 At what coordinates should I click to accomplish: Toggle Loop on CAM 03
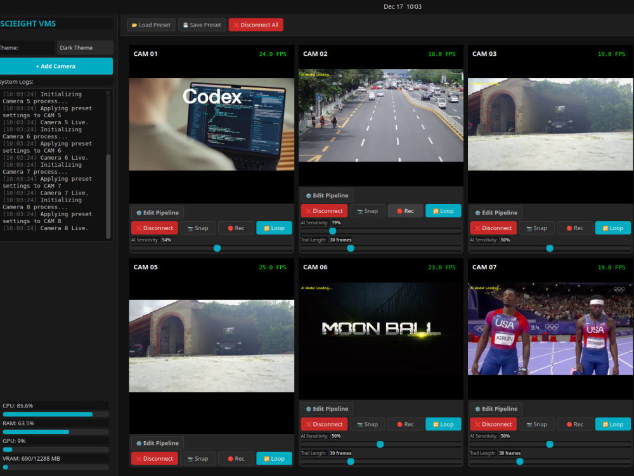613,228
